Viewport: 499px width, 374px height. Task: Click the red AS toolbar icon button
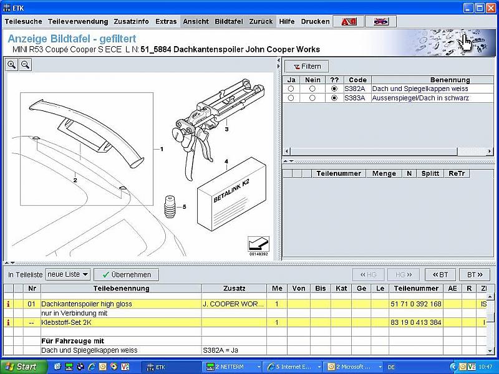349,21
